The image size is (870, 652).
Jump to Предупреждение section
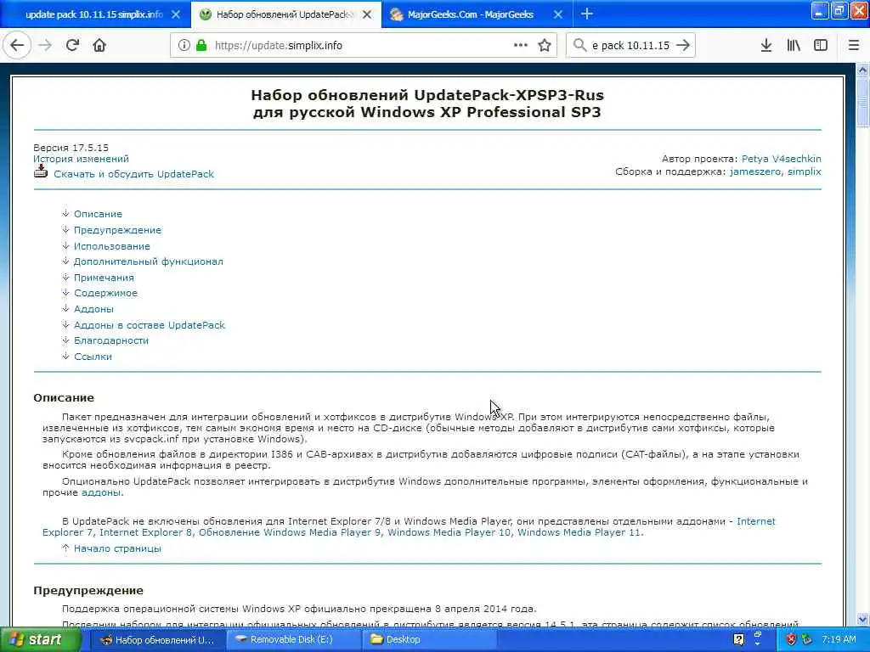117,230
